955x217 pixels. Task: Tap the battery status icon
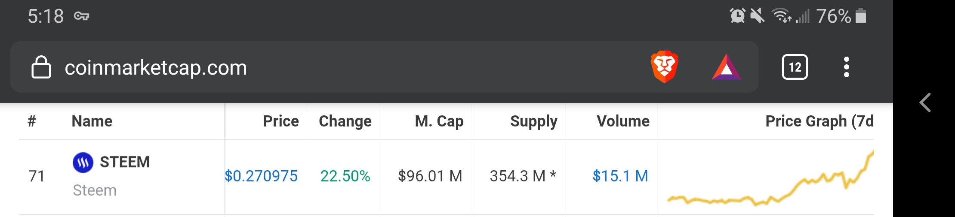pyautogui.click(x=861, y=16)
